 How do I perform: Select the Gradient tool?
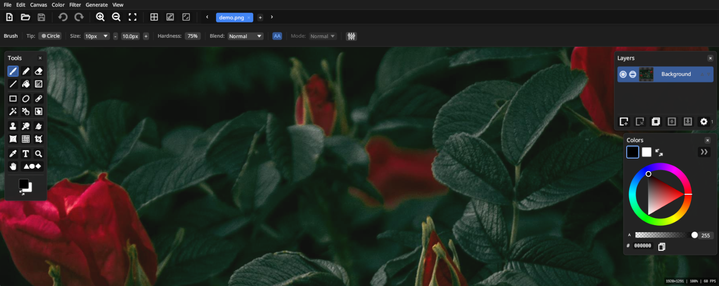coord(39,84)
